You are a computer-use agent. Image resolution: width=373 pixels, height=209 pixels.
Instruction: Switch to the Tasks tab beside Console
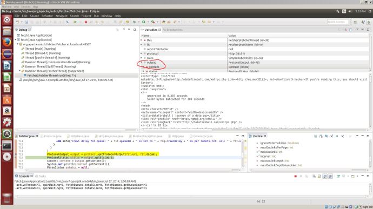(41, 176)
